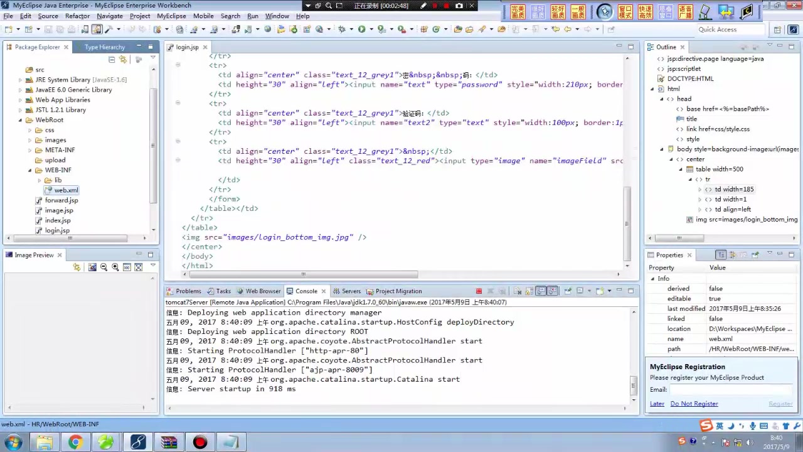Collapse the WEB-INF folder node

(29, 170)
